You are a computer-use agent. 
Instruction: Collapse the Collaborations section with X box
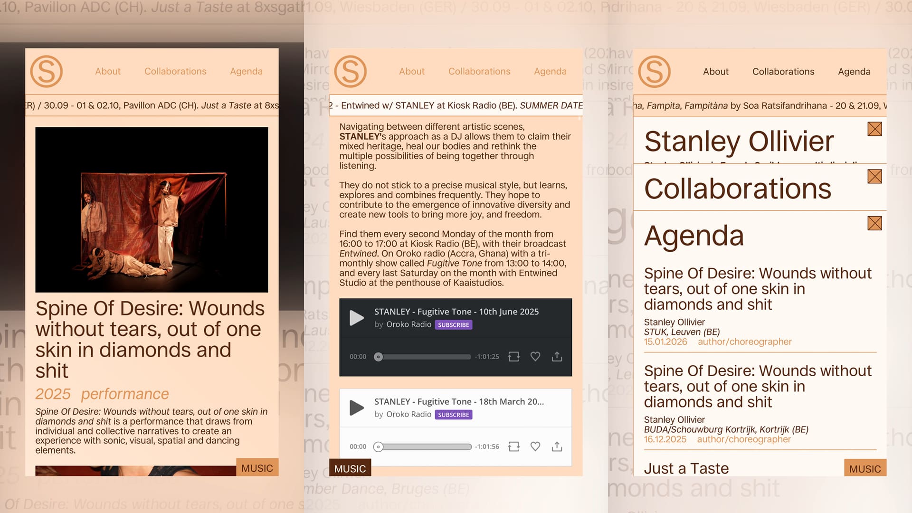coord(874,176)
